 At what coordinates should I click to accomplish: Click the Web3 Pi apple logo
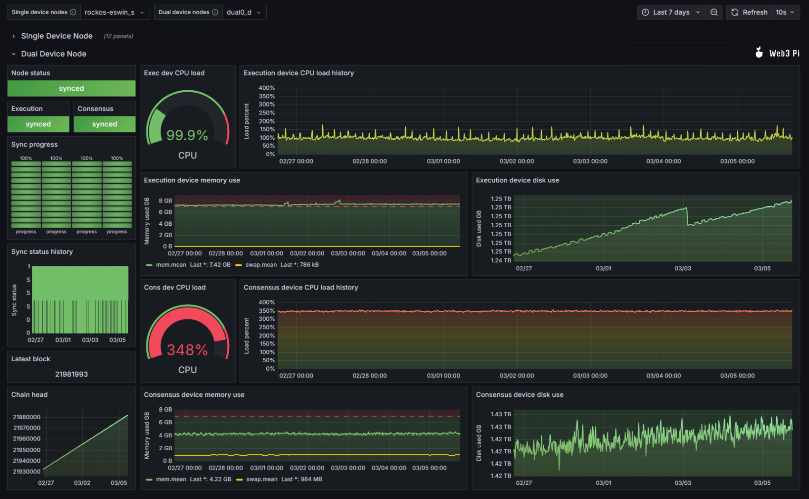tap(760, 53)
